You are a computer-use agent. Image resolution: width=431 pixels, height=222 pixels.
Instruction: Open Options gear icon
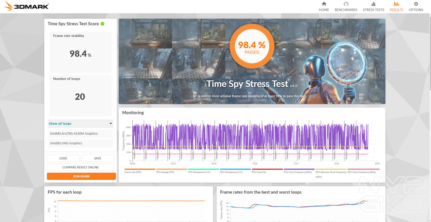tap(416, 4)
